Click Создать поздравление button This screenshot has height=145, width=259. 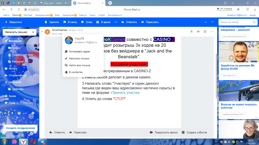(20, 128)
